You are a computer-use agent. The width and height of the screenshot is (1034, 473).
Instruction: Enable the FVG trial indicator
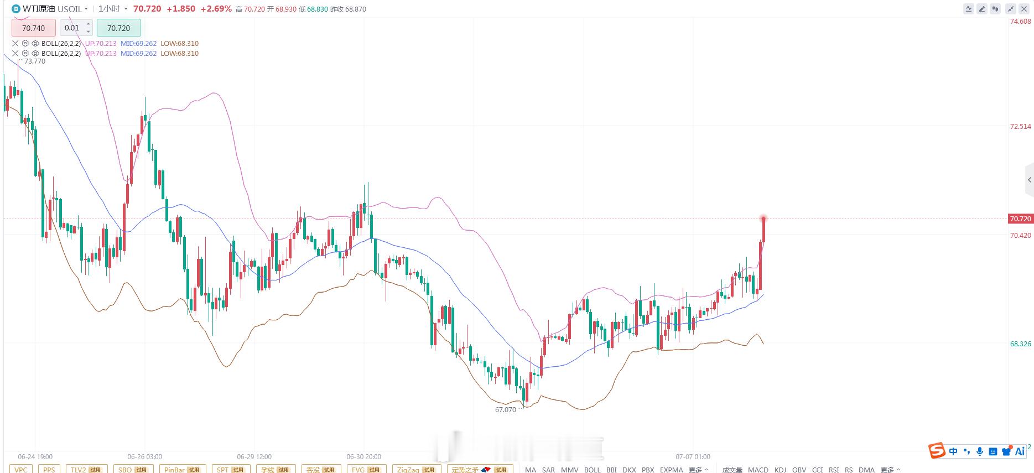[366, 469]
